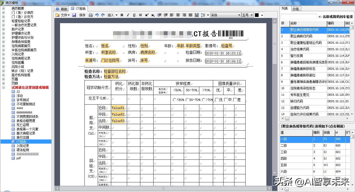Switch to the 列表 tab
The height and width of the screenshot is (192, 355).
click(285, 8)
